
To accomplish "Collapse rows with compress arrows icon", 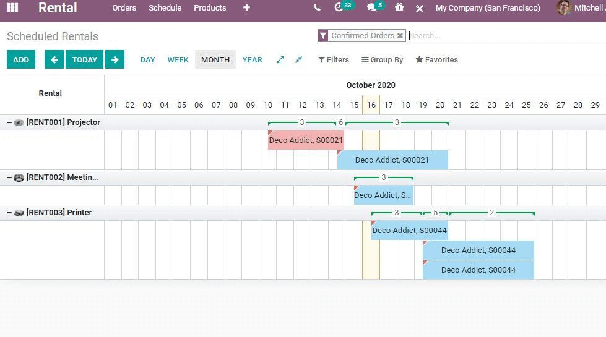I will point(298,60).
